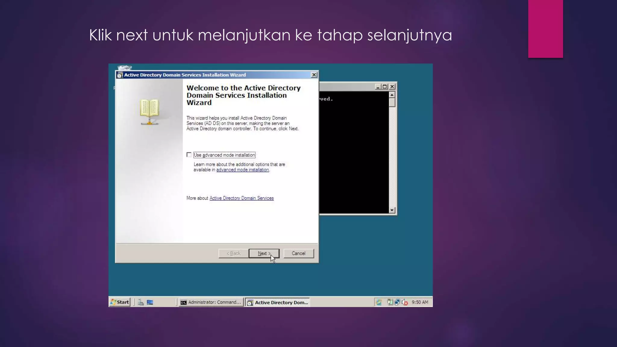Viewport: 617px width, 347px height.
Task: Minimize the Command Prompt window
Action: (x=378, y=87)
